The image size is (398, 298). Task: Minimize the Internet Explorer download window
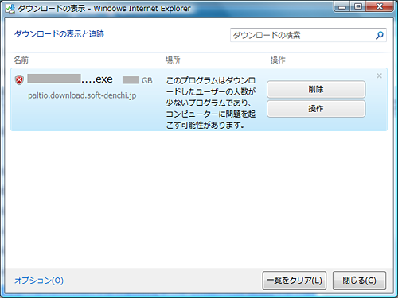click(342, 6)
